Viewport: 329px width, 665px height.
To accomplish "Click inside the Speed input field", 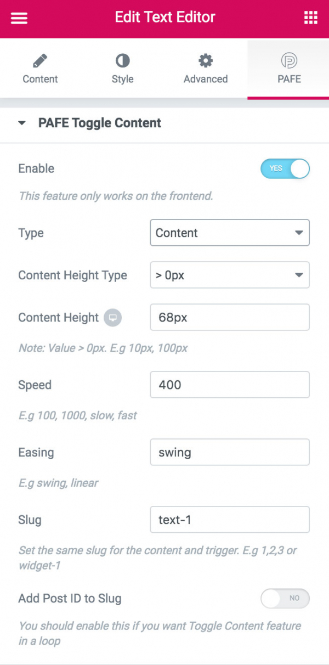I will click(229, 385).
